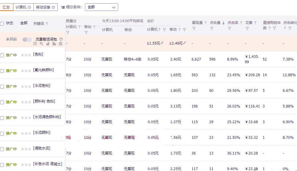This screenshot has height=171, width=297.
Task: Select the ¥209.28 cost cell
Action: point(253,75)
